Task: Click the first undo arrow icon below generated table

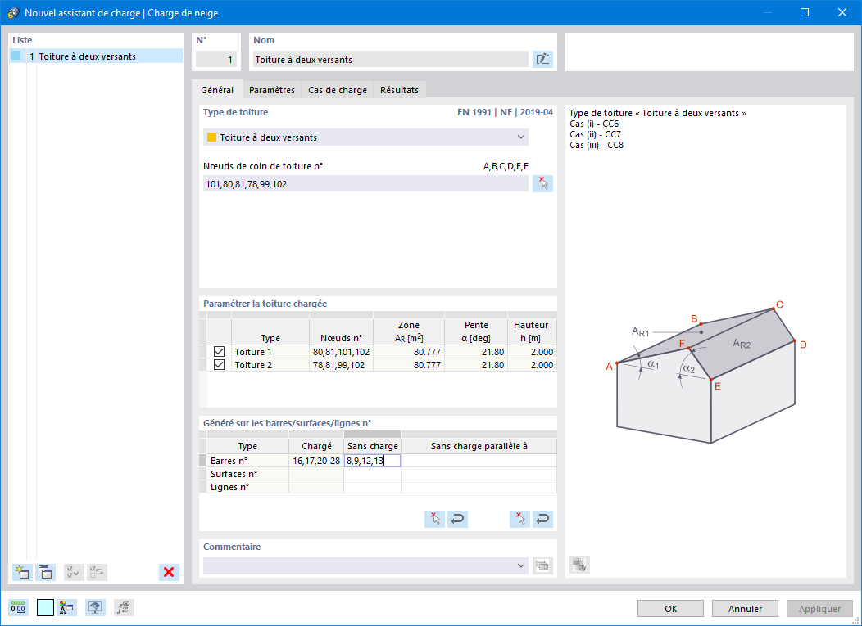Action: [x=457, y=519]
